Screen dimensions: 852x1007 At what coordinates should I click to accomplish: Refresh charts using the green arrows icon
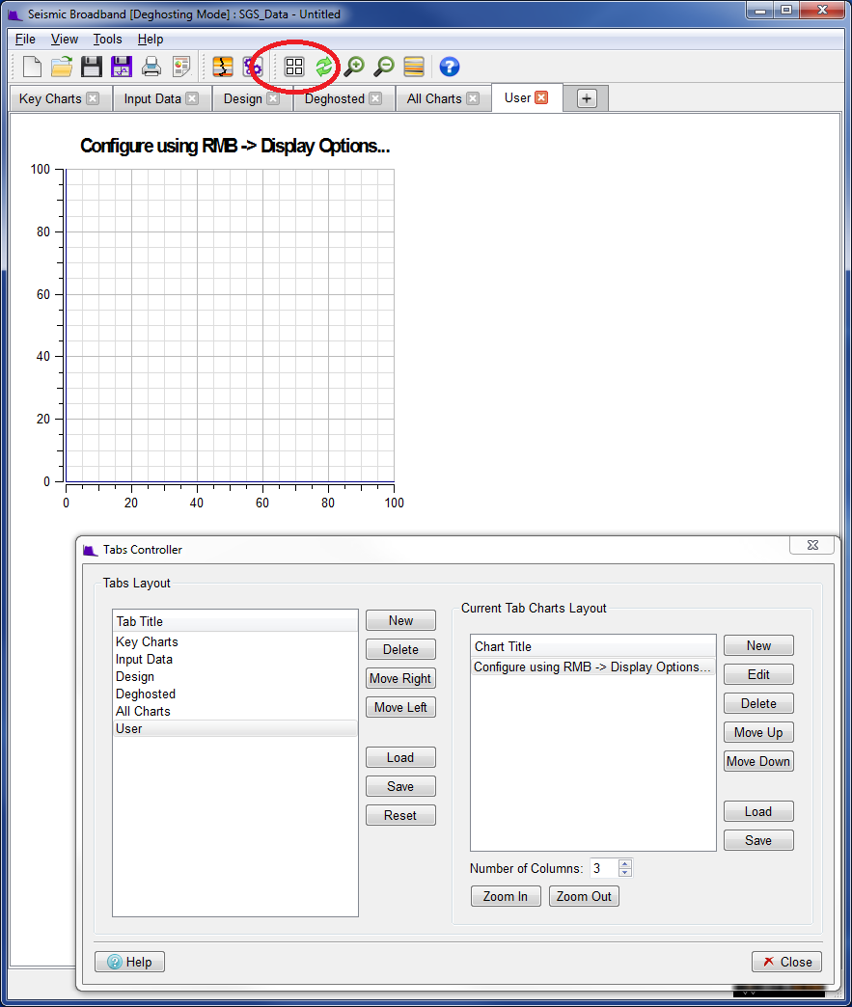coord(324,67)
